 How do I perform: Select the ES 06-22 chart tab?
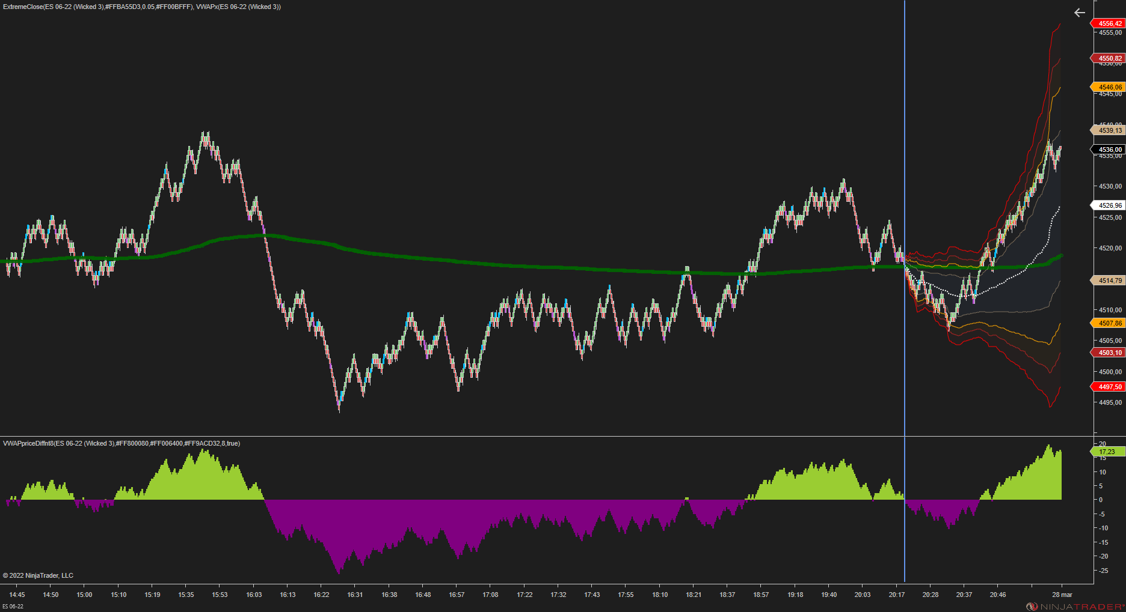tap(13, 607)
